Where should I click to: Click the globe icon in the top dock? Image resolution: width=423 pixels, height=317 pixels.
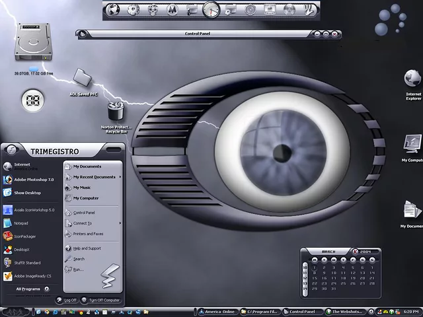(x=113, y=10)
